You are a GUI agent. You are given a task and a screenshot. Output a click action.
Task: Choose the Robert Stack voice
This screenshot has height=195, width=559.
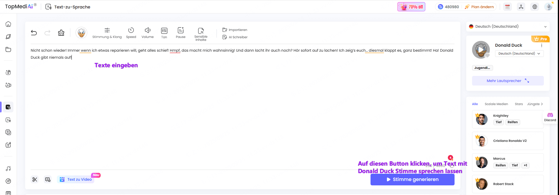[x=508, y=184]
